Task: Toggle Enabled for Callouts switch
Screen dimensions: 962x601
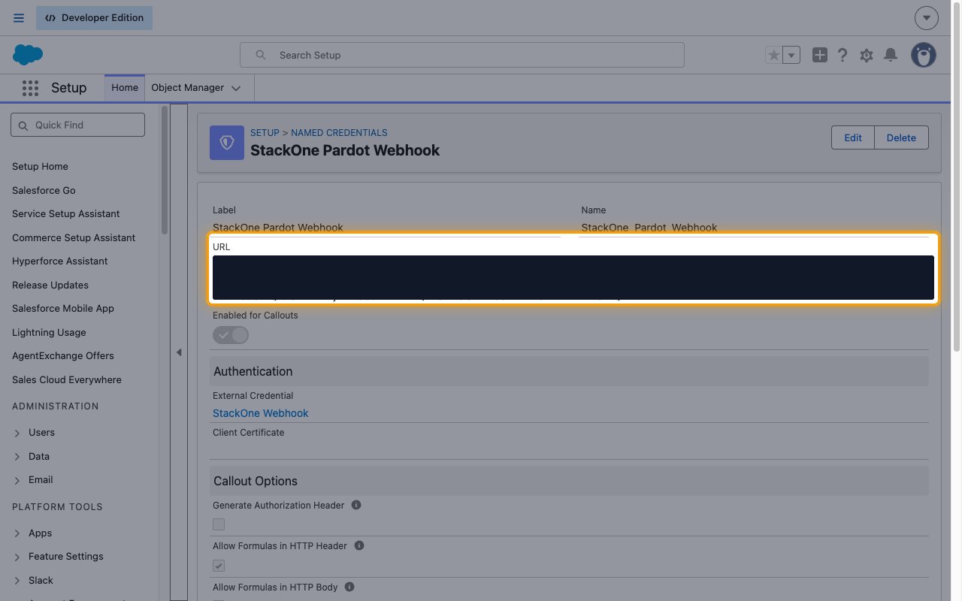Action: [231, 335]
